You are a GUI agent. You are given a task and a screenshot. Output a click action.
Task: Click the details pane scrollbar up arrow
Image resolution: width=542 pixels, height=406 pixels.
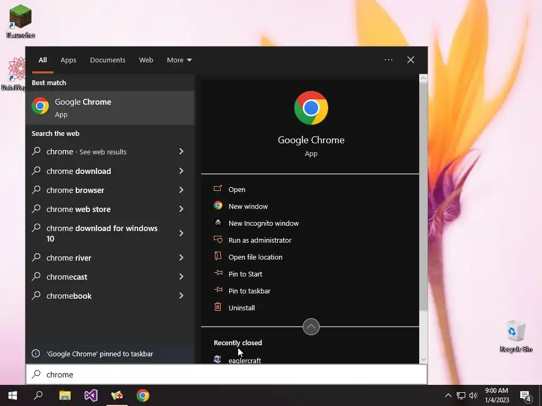tap(423, 78)
